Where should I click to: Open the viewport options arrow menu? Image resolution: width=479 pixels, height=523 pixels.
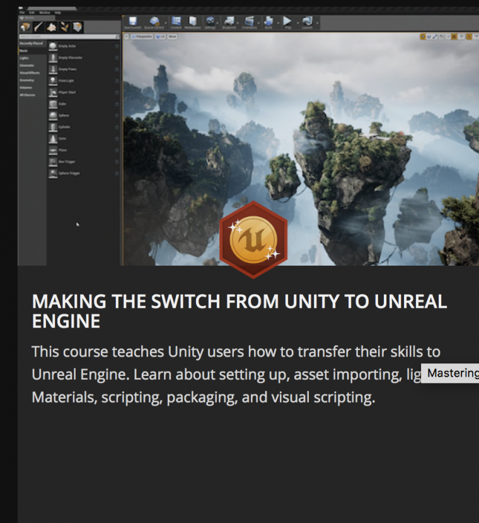(x=127, y=37)
